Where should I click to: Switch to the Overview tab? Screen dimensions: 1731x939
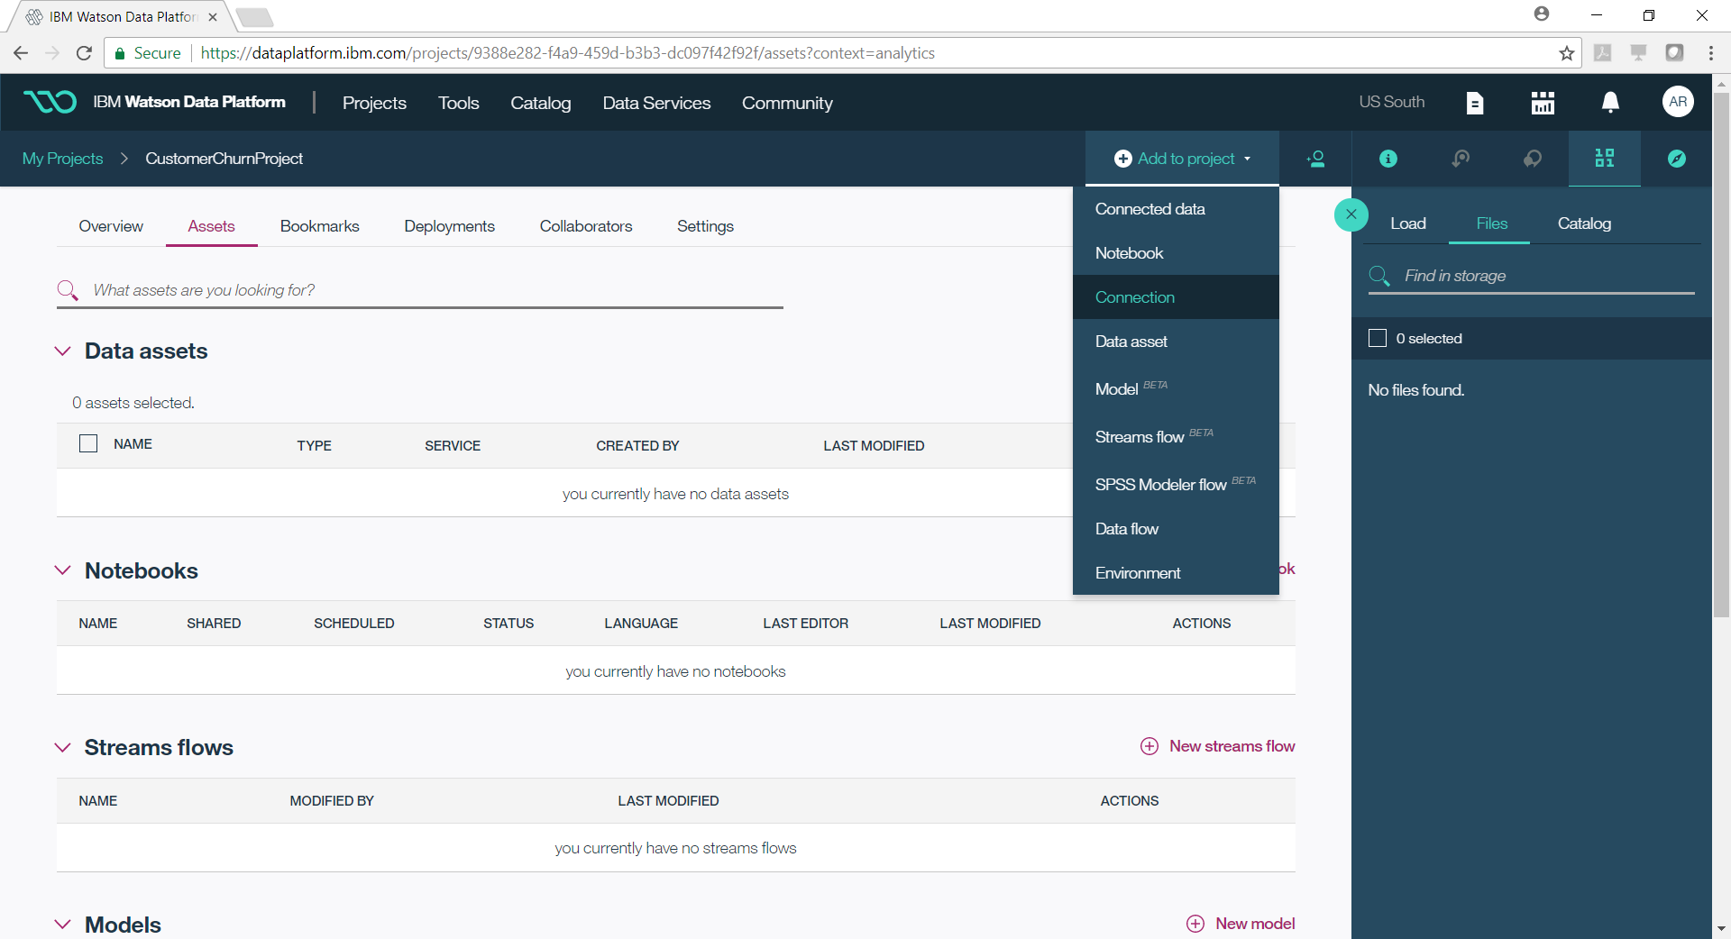coord(111,226)
